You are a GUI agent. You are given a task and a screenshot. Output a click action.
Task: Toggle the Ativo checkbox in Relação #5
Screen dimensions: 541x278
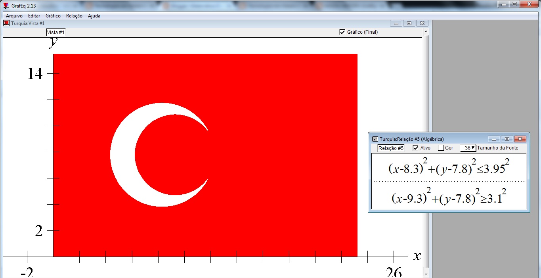coord(415,148)
